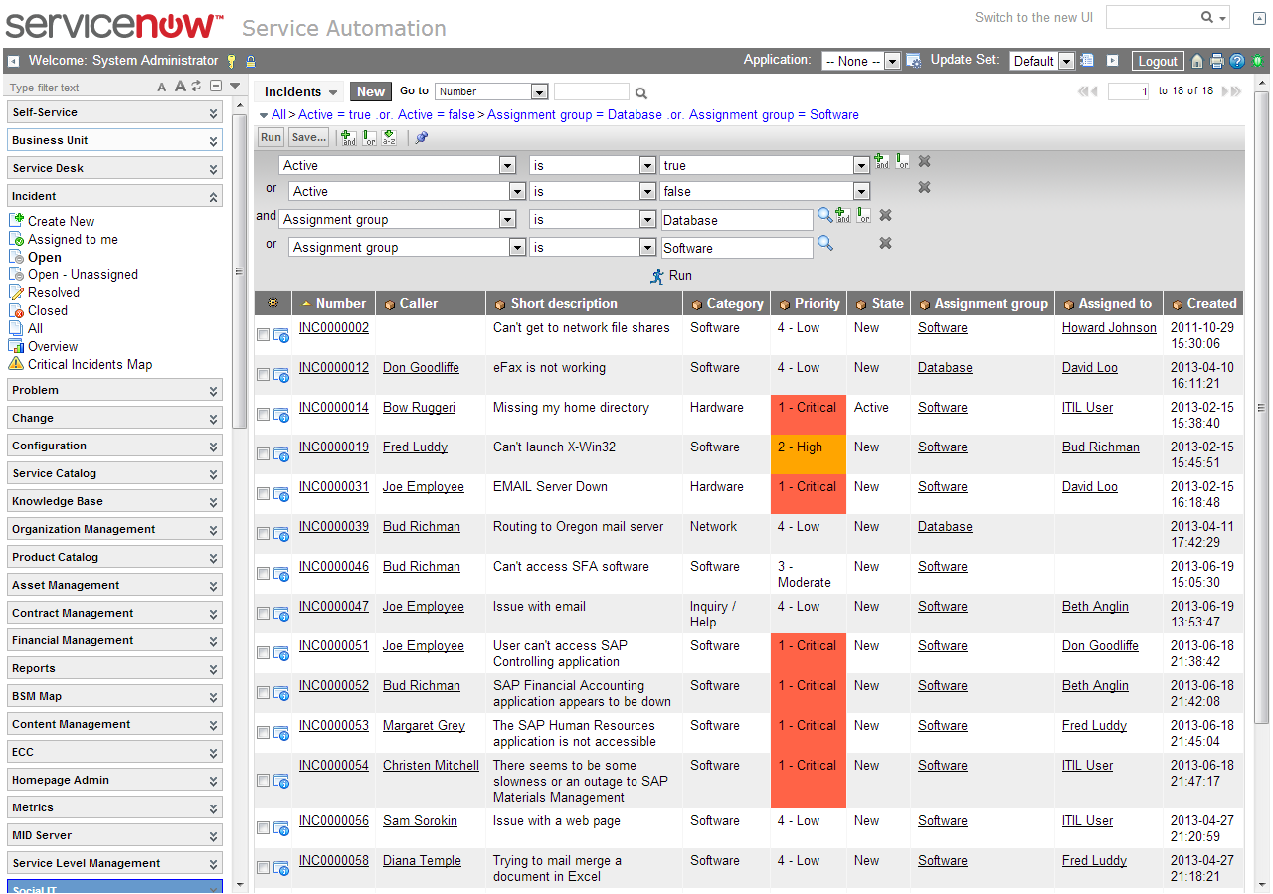
Task: Open the incidents Overview module
Action: (x=53, y=346)
